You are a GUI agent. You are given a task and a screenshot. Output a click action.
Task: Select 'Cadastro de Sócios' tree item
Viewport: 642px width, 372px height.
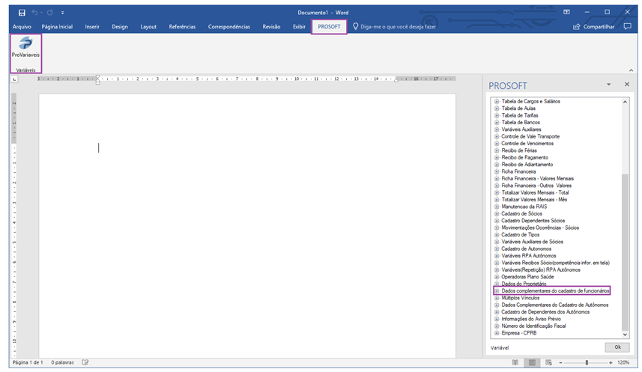tap(521, 213)
